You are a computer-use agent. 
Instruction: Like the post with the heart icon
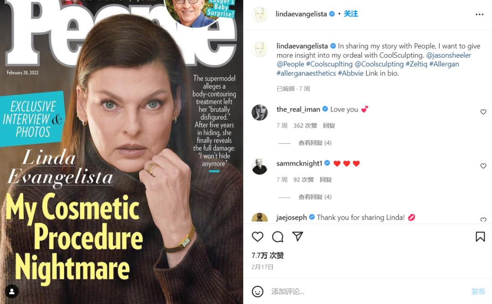tap(258, 237)
